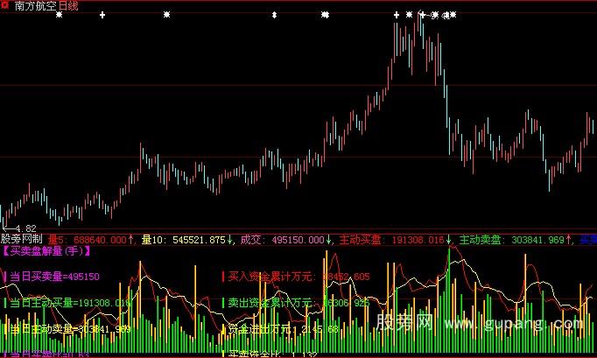Select the 量10: 545521.875 readout
The width and height of the screenshot is (597, 358).
pos(184,240)
